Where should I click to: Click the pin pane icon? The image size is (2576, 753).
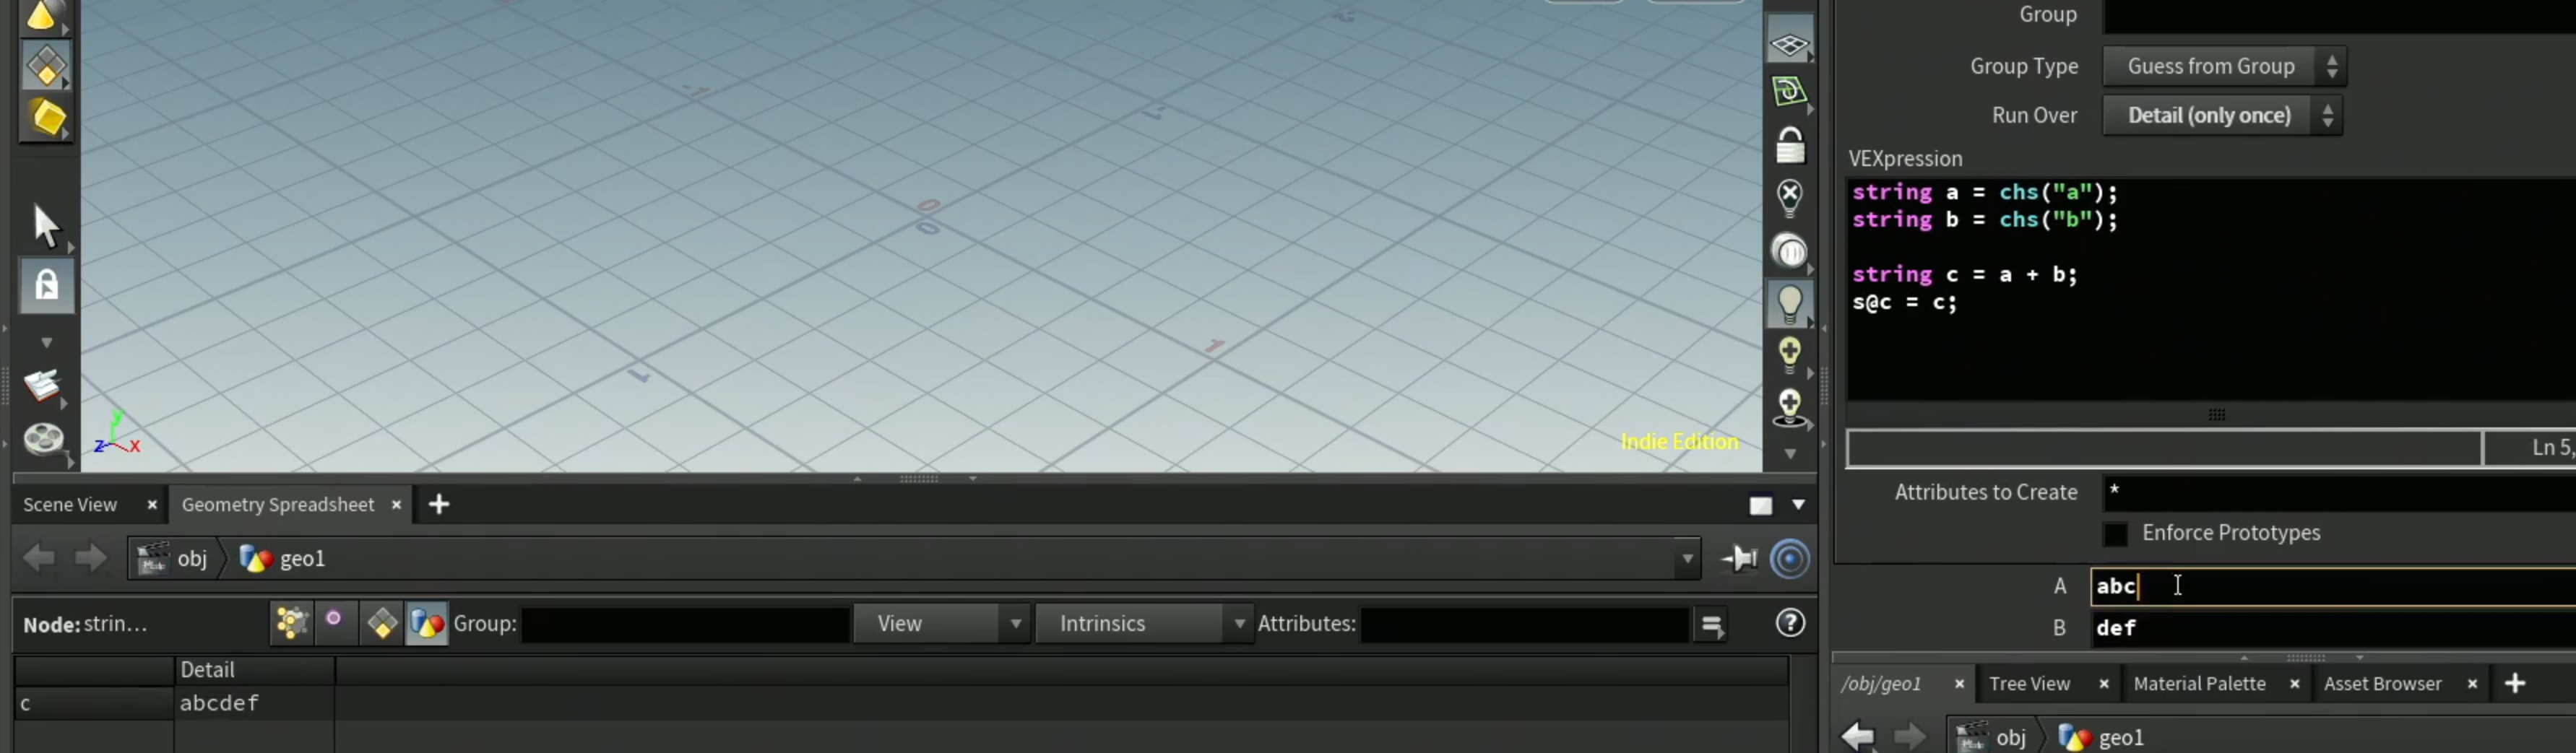1740,558
